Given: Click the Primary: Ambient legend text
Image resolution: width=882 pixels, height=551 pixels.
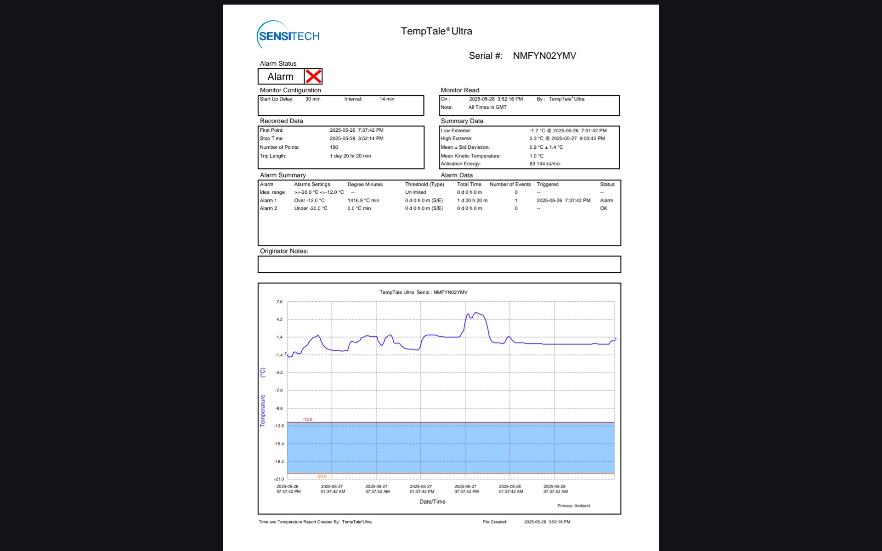Looking at the screenshot, I should click(574, 506).
